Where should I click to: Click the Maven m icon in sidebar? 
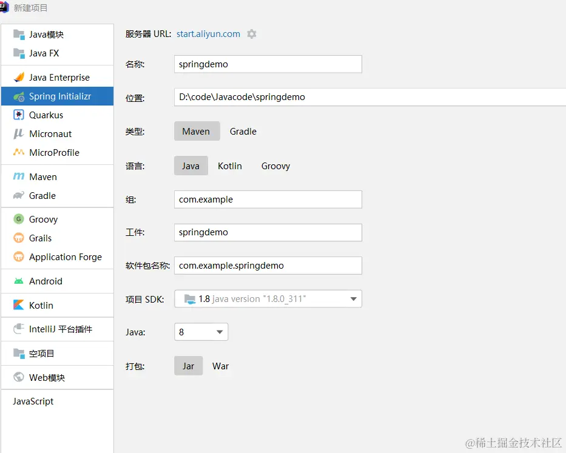19,176
